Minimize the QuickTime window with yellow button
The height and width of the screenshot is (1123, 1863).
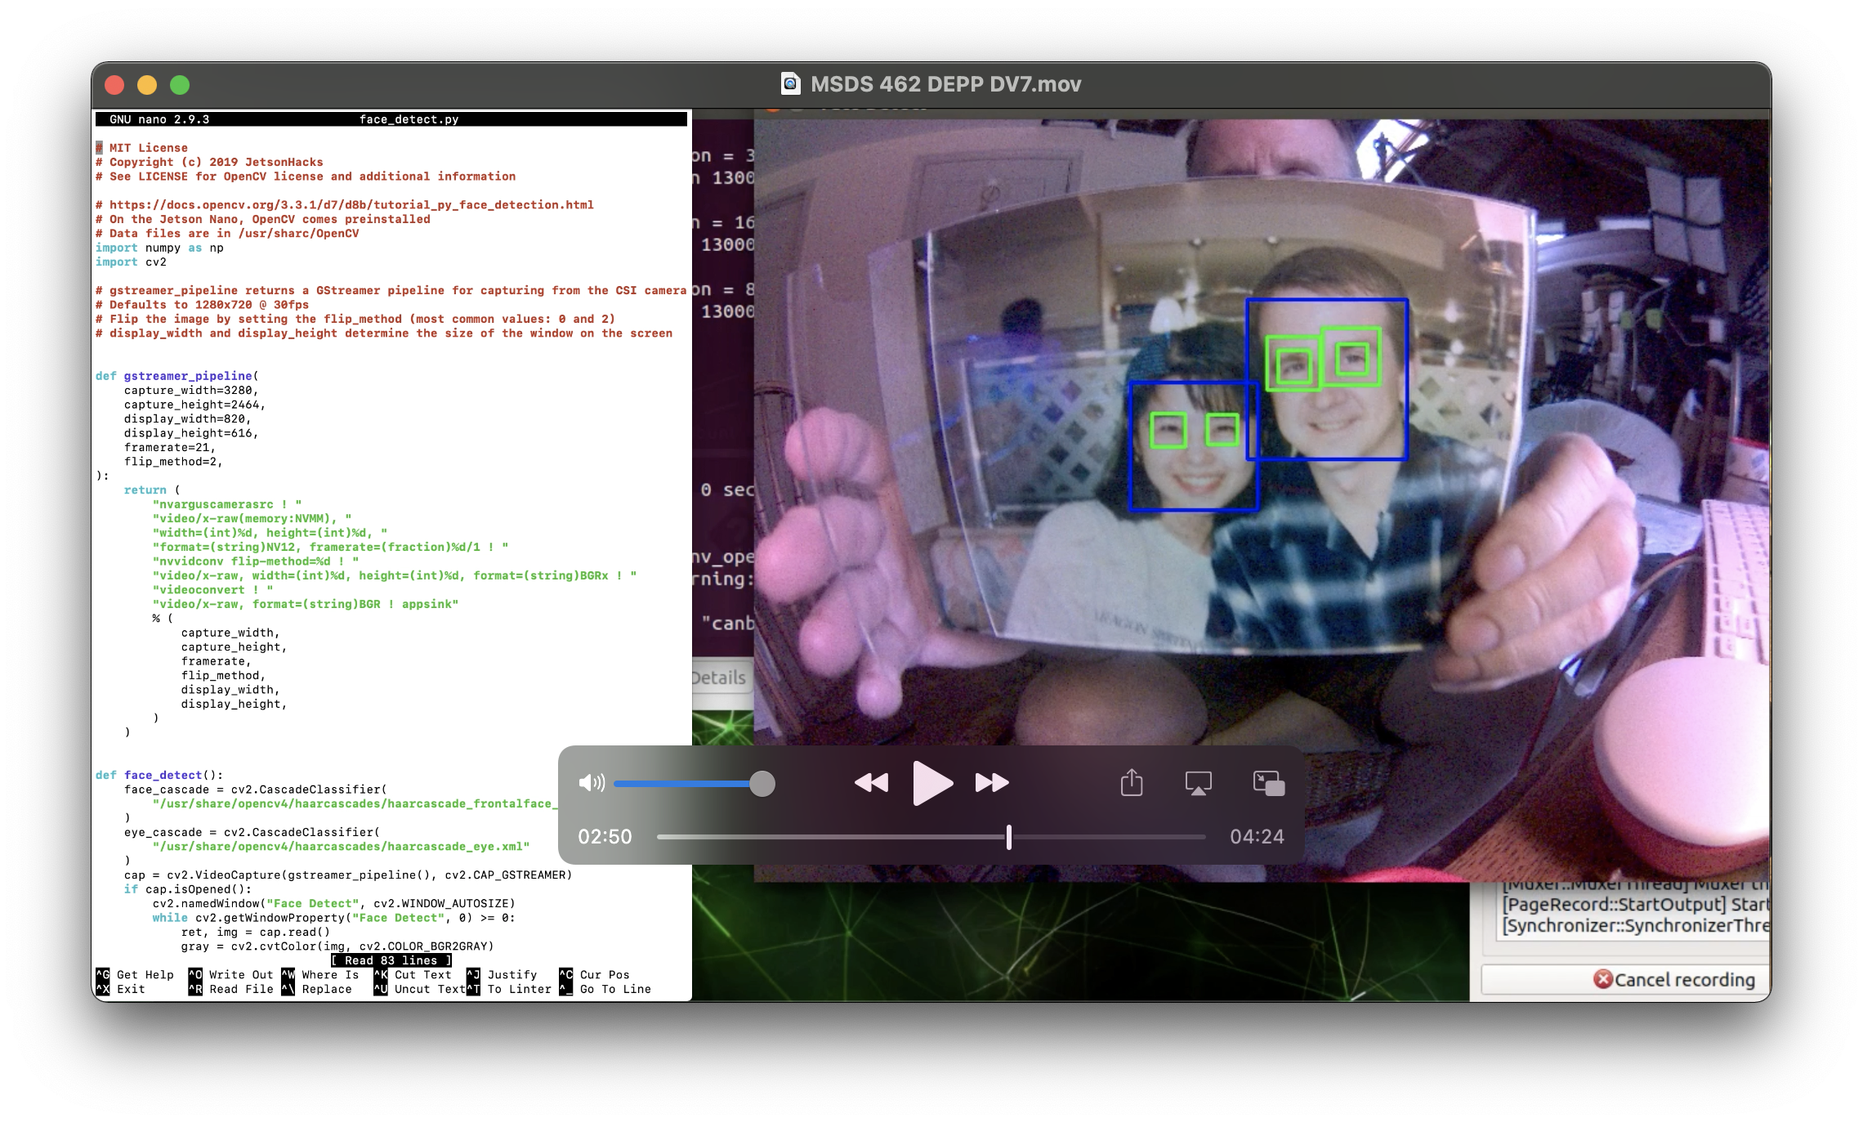[147, 85]
